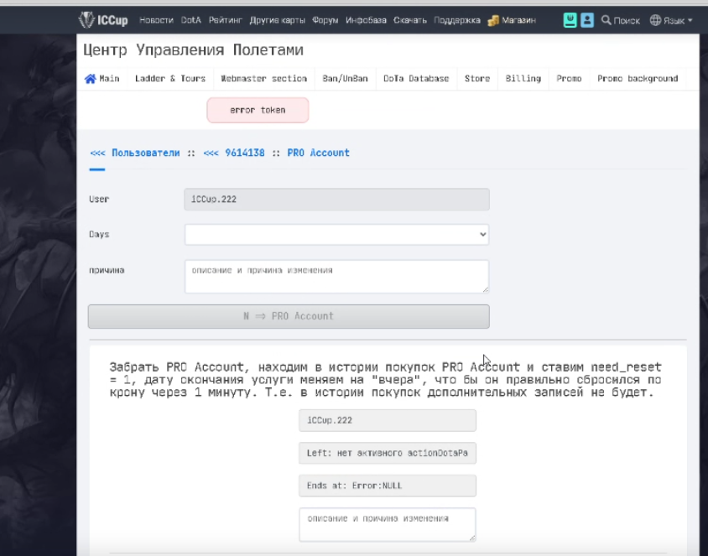Open the green notifications icon
The height and width of the screenshot is (556, 708).
(570, 20)
